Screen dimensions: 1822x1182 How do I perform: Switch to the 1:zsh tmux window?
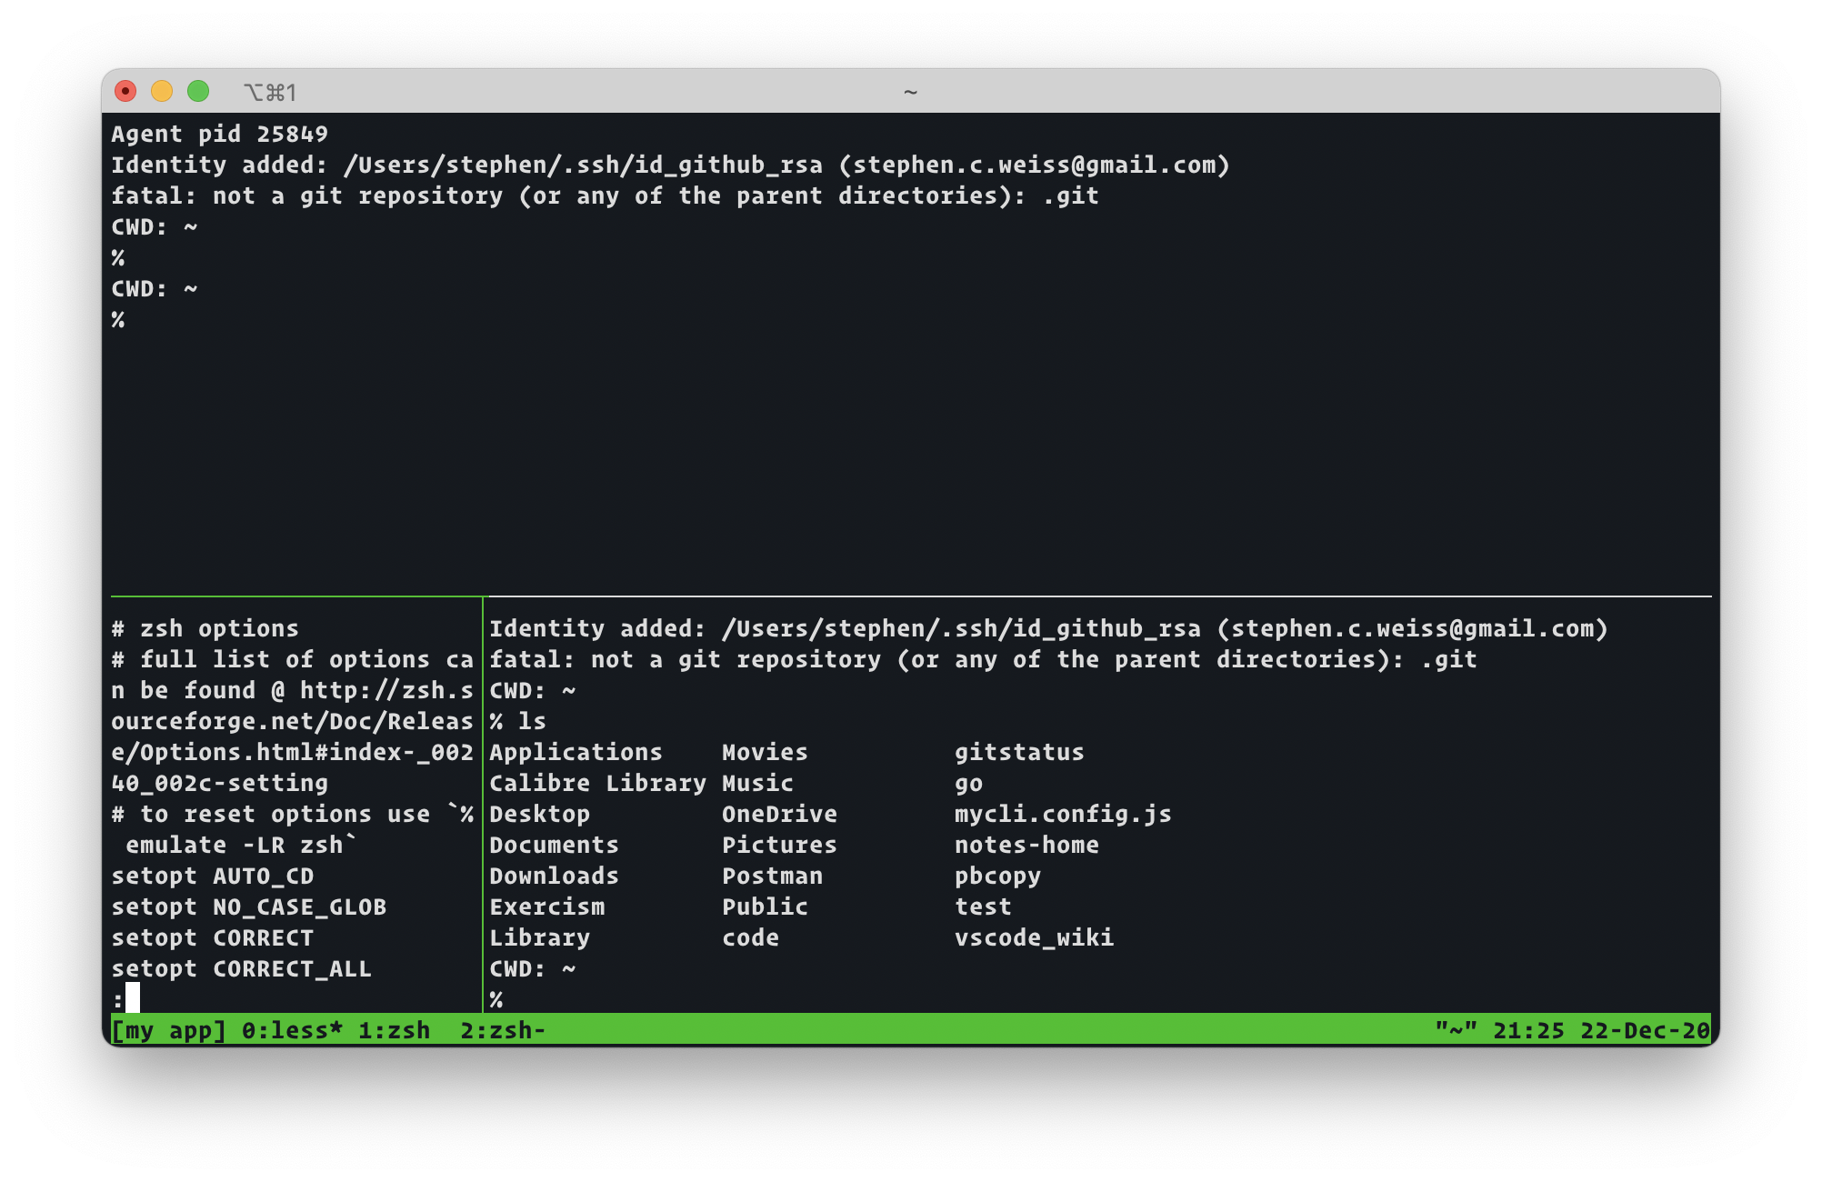click(394, 1030)
